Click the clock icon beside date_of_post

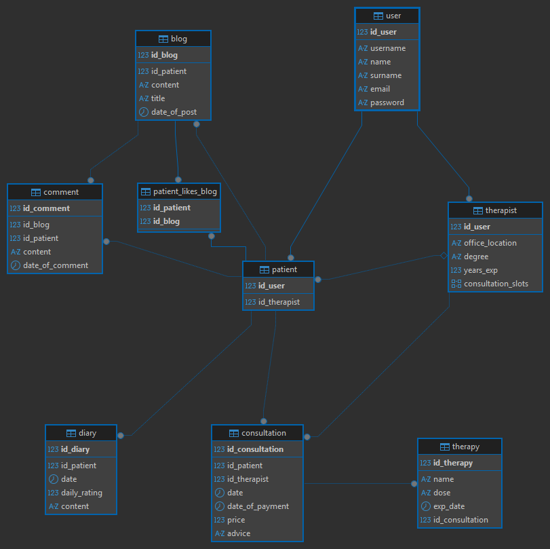click(x=143, y=112)
